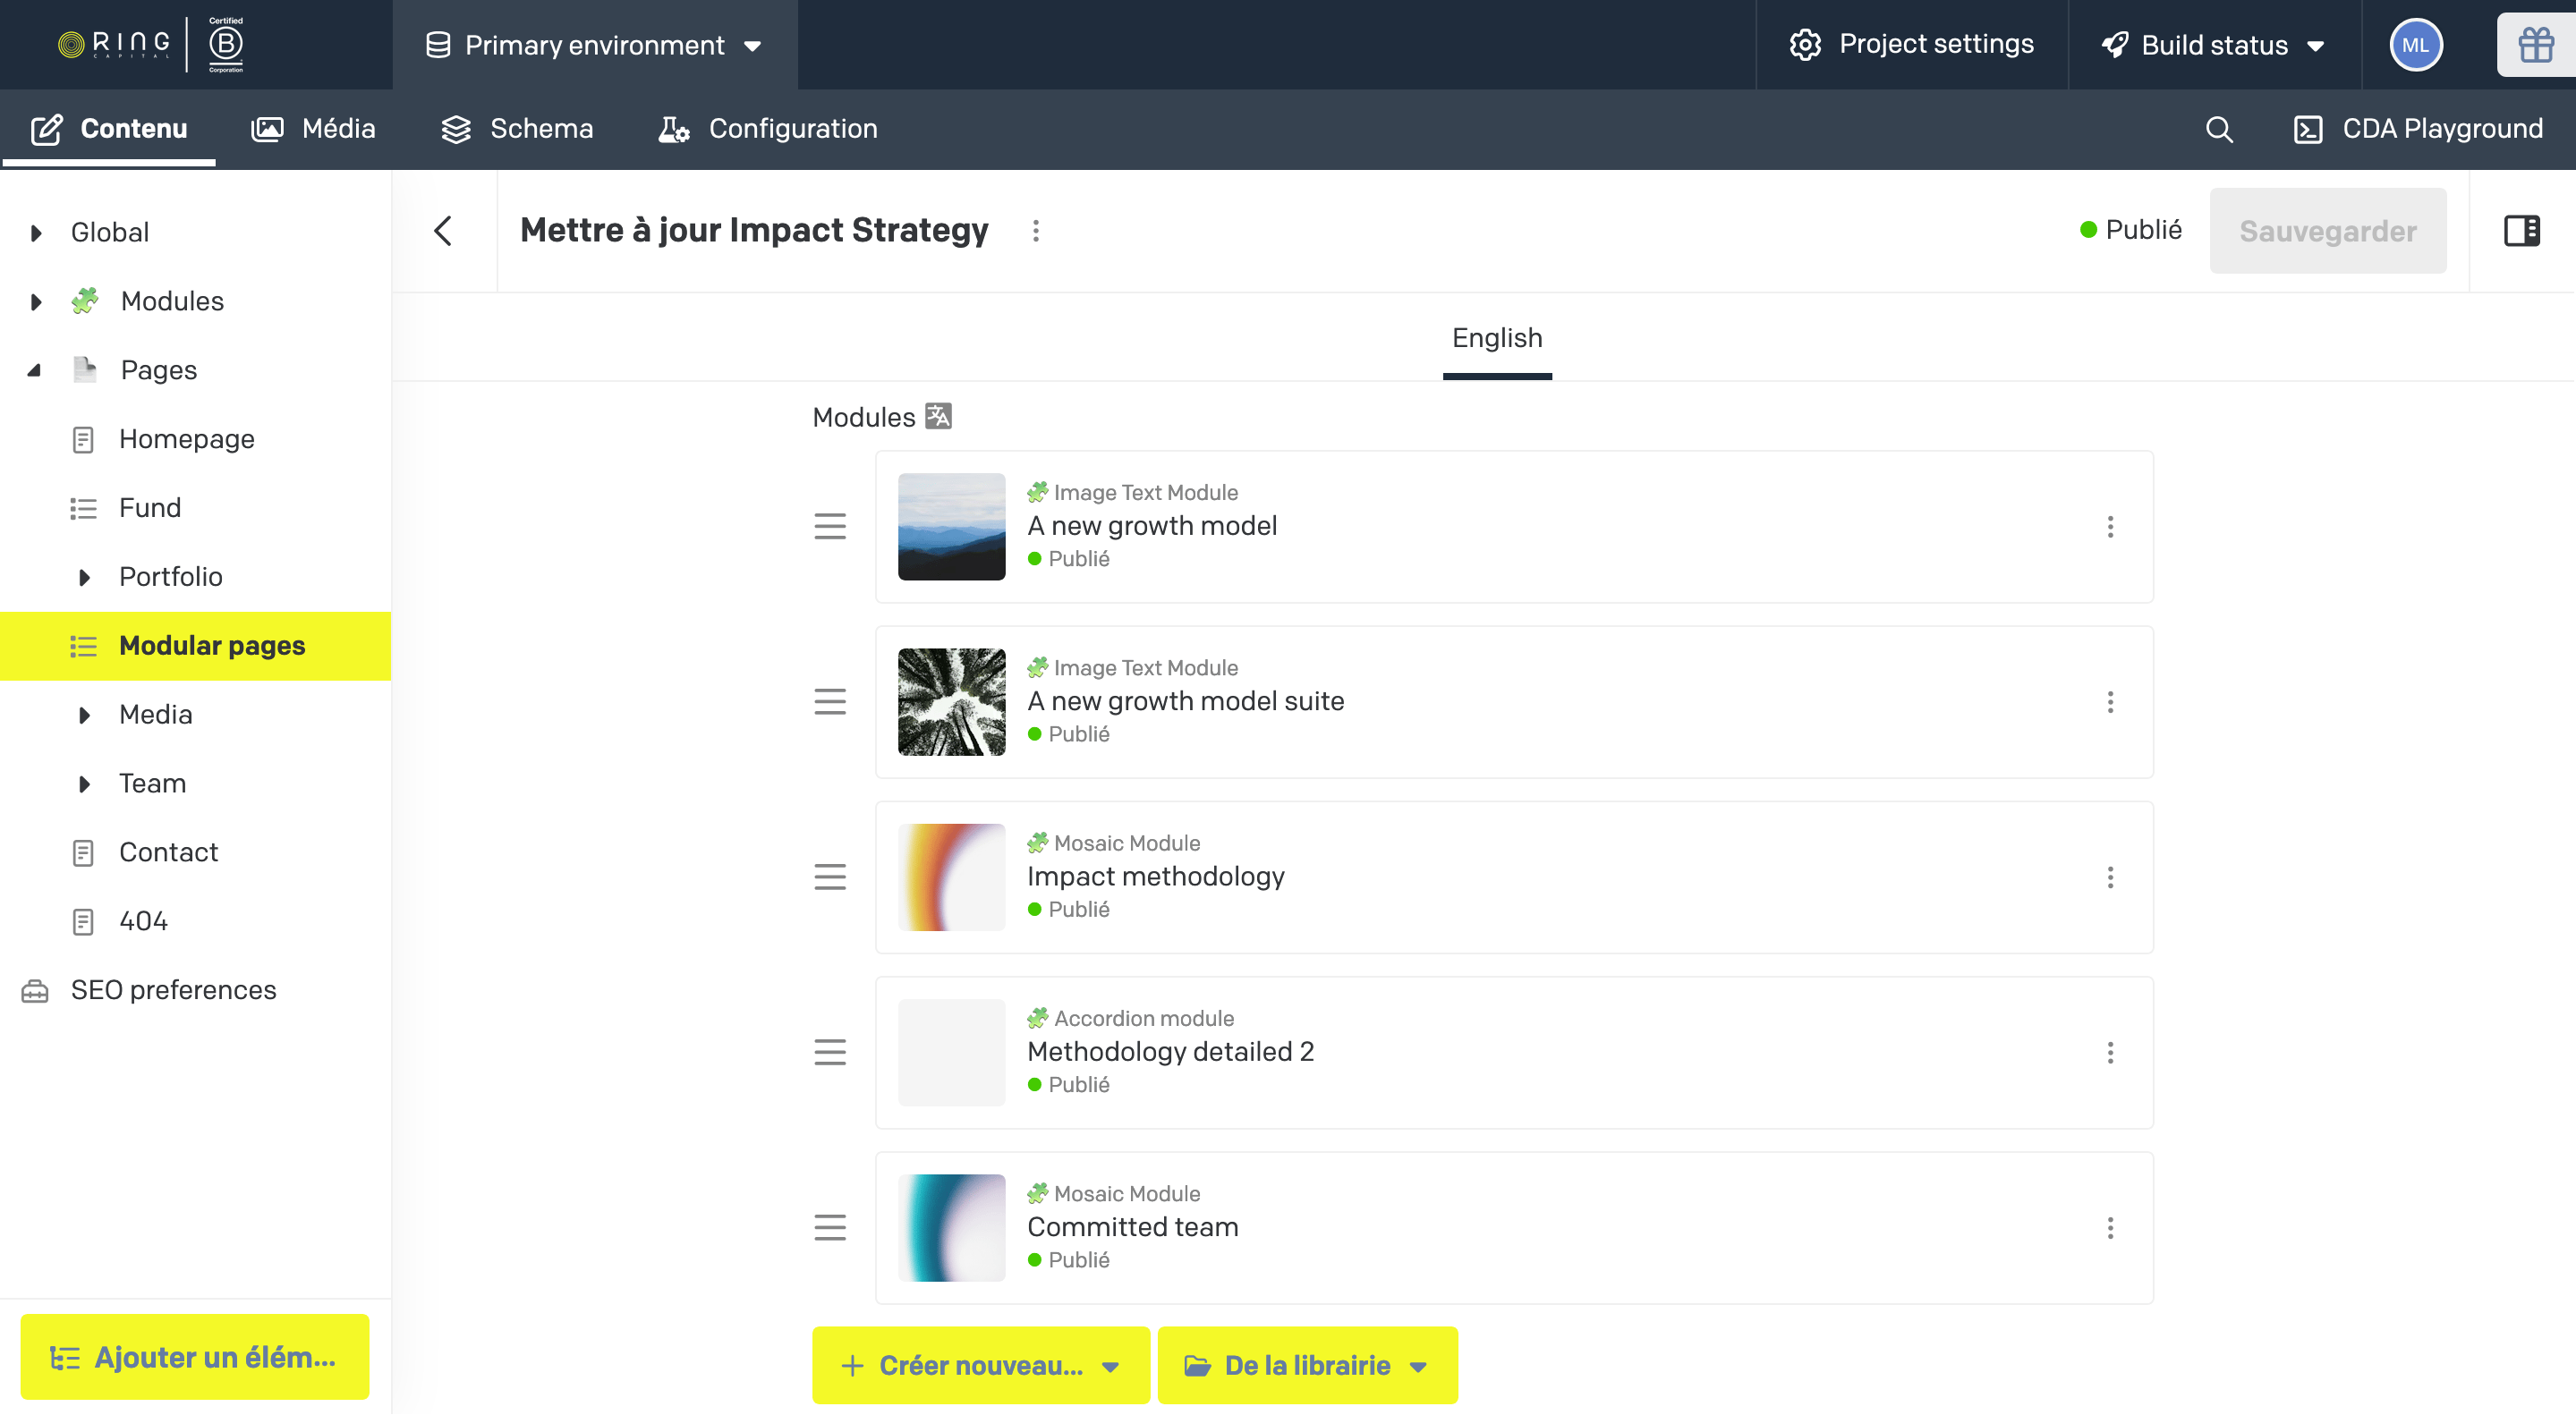Click the thumbnail of 'A new growth model suite'
Screen dimensions: 2576x1415
tap(950, 701)
